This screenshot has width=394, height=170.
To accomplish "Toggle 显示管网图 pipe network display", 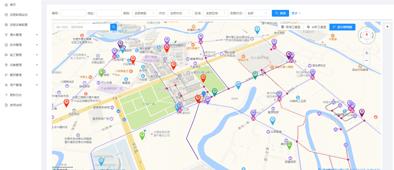I will coord(342,27).
